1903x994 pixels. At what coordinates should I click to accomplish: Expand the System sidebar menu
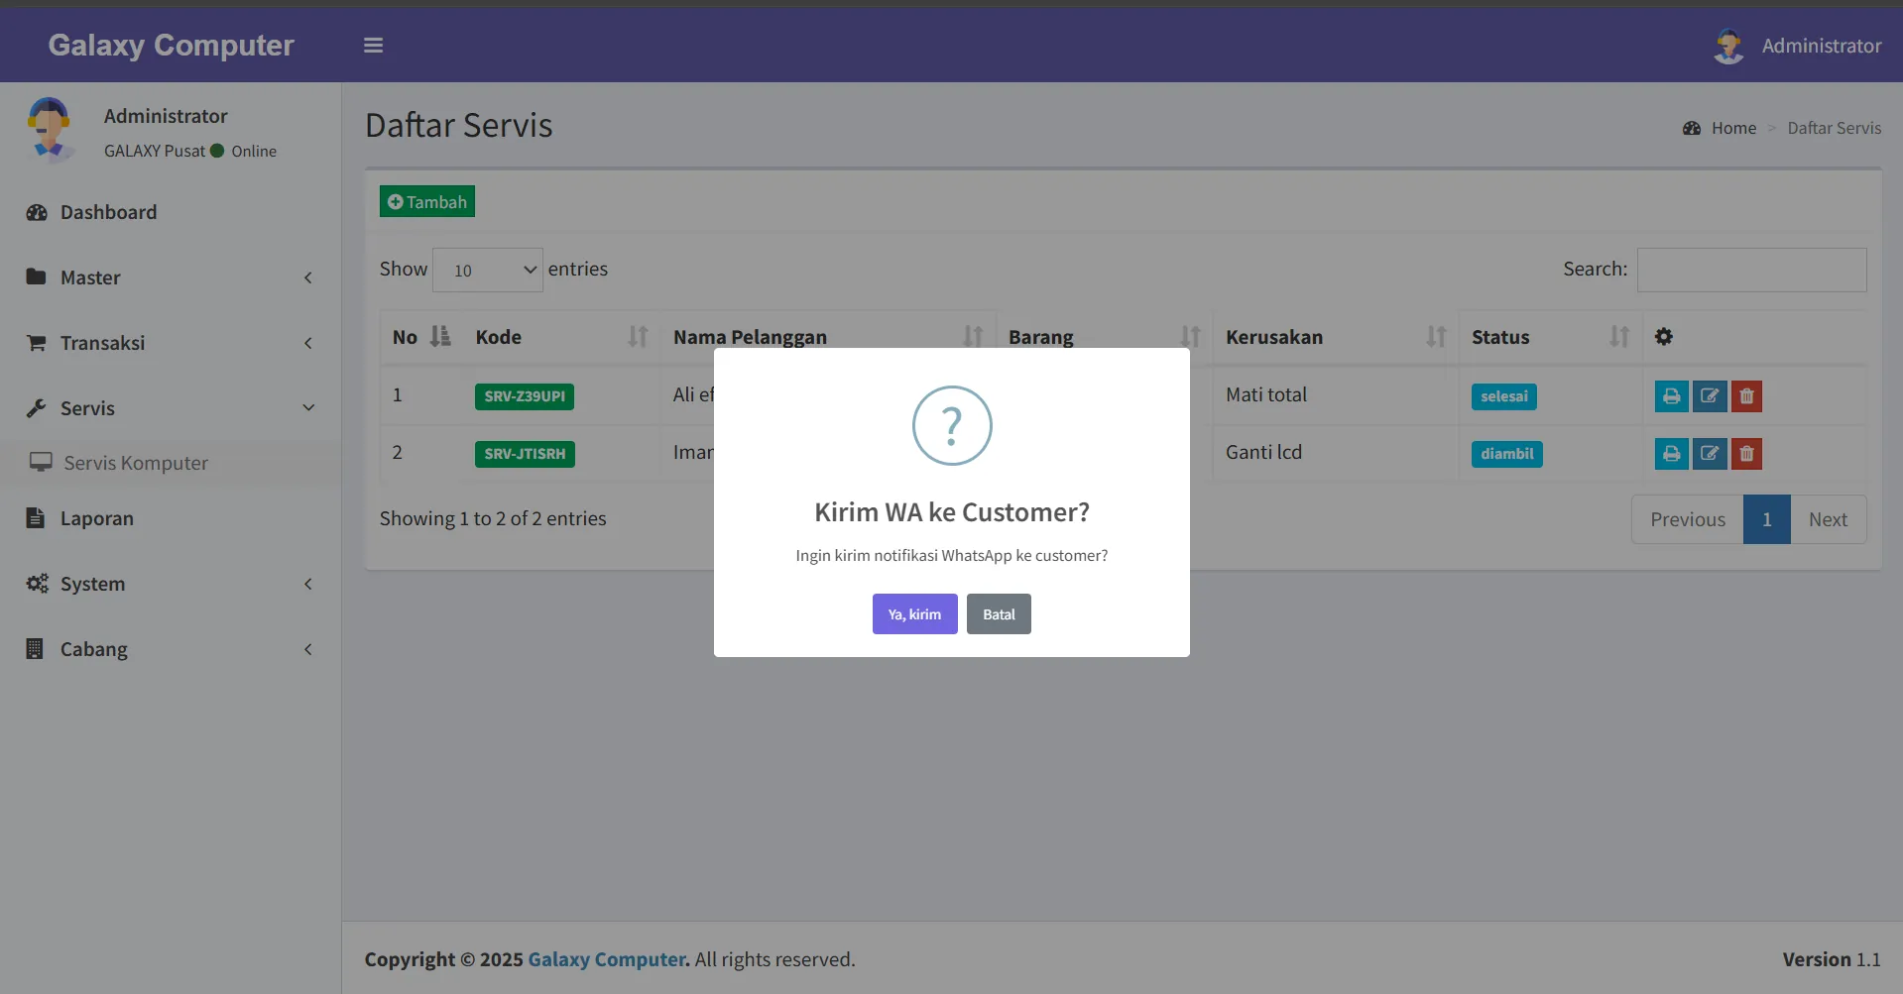171,584
